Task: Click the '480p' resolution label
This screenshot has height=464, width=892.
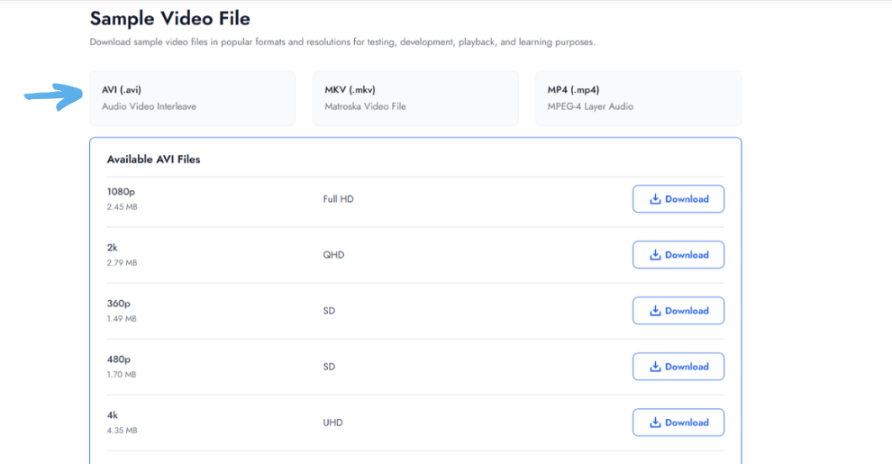Action: tap(118, 359)
